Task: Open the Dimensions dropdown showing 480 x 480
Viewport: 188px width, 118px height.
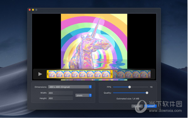Action: click(x=70, y=87)
